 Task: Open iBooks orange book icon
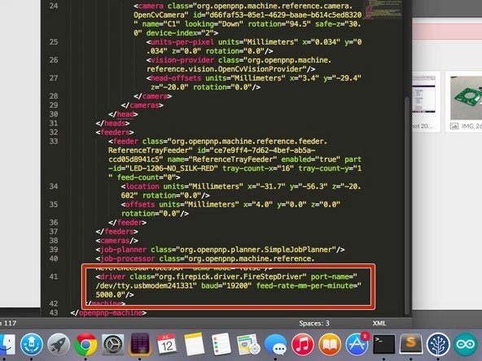(x=330, y=345)
